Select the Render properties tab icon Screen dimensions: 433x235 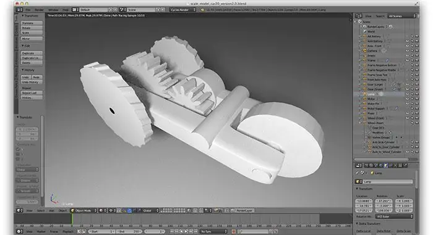pyautogui.click(x=366, y=165)
